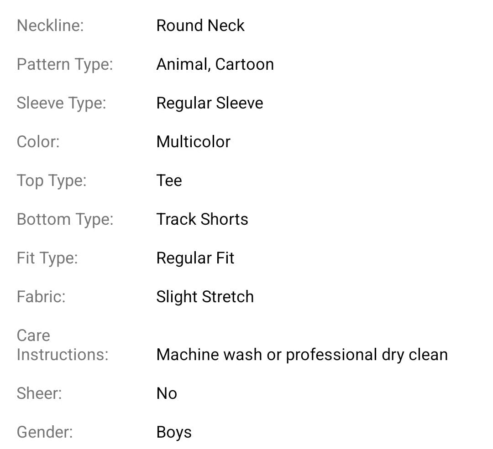Tap the Tee value
The width and height of the screenshot is (493, 449).
(x=169, y=181)
